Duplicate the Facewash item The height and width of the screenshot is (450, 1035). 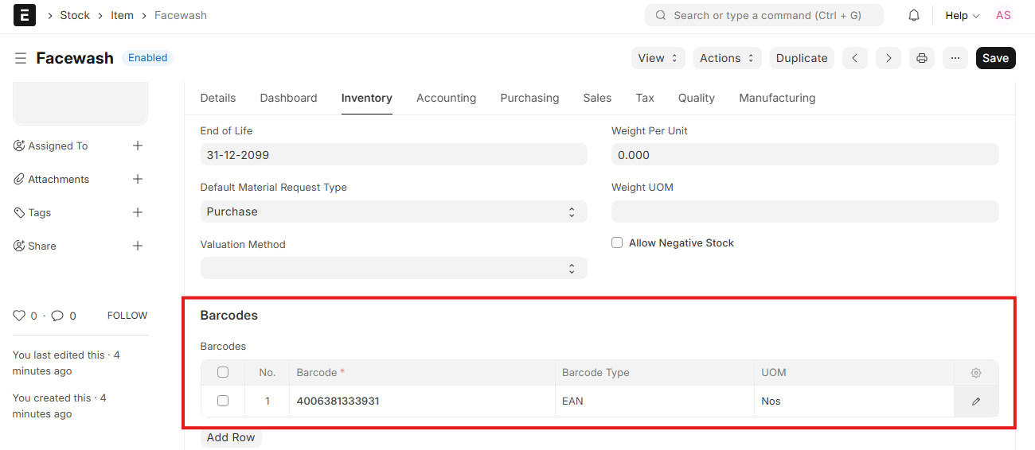tap(802, 58)
